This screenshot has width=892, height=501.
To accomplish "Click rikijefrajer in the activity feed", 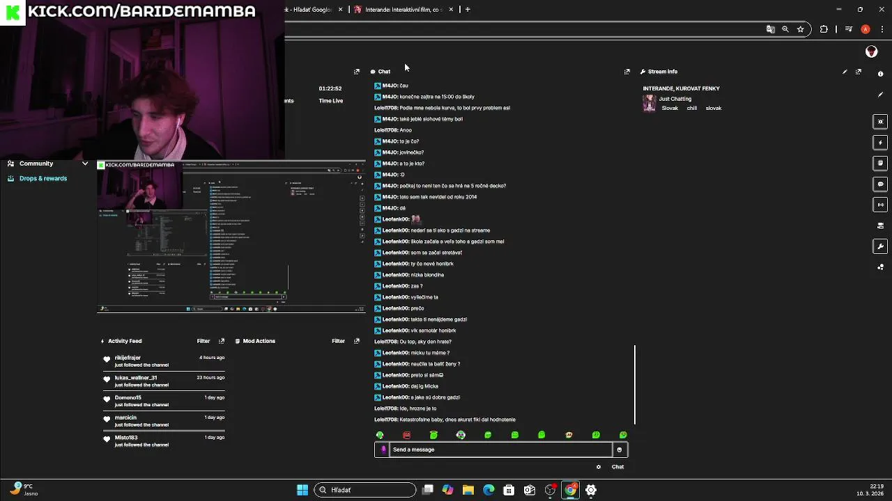I will coord(128,358).
